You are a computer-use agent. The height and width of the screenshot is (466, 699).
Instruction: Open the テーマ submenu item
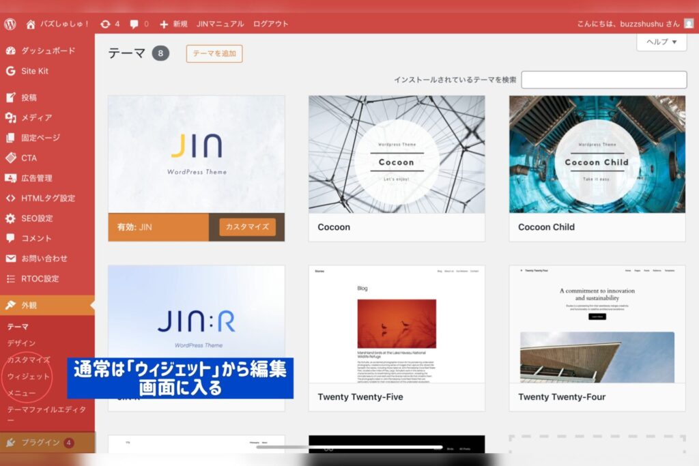tap(18, 327)
